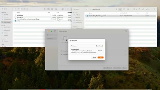160x90 pixels.
Task: Sort right Finder by Kind column
Action: [146, 13]
